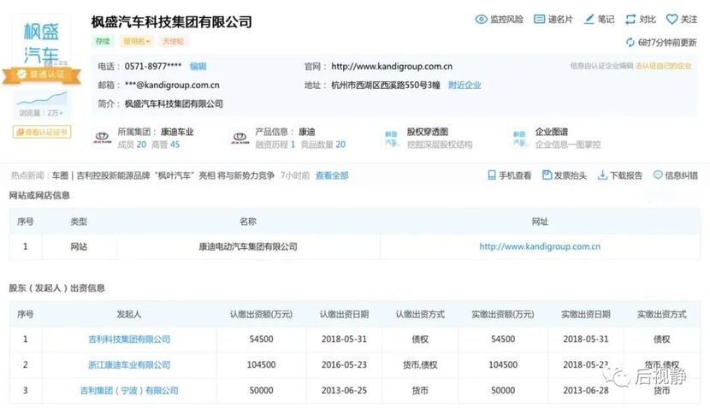Click the 网站或网店信息 section heading
Image resolution: width=710 pixels, height=408 pixels.
[x=39, y=195]
